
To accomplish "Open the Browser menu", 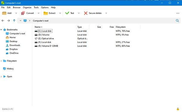I will pyautogui.click(x=17, y=7).
